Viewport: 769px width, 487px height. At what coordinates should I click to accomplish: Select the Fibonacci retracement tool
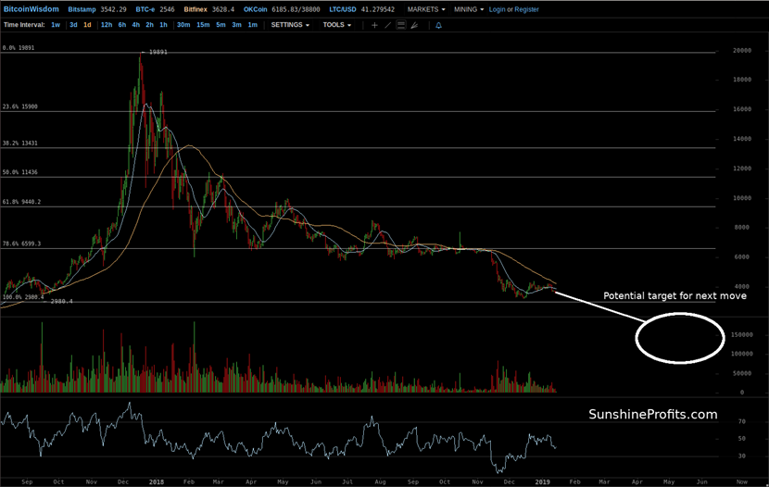click(x=402, y=25)
